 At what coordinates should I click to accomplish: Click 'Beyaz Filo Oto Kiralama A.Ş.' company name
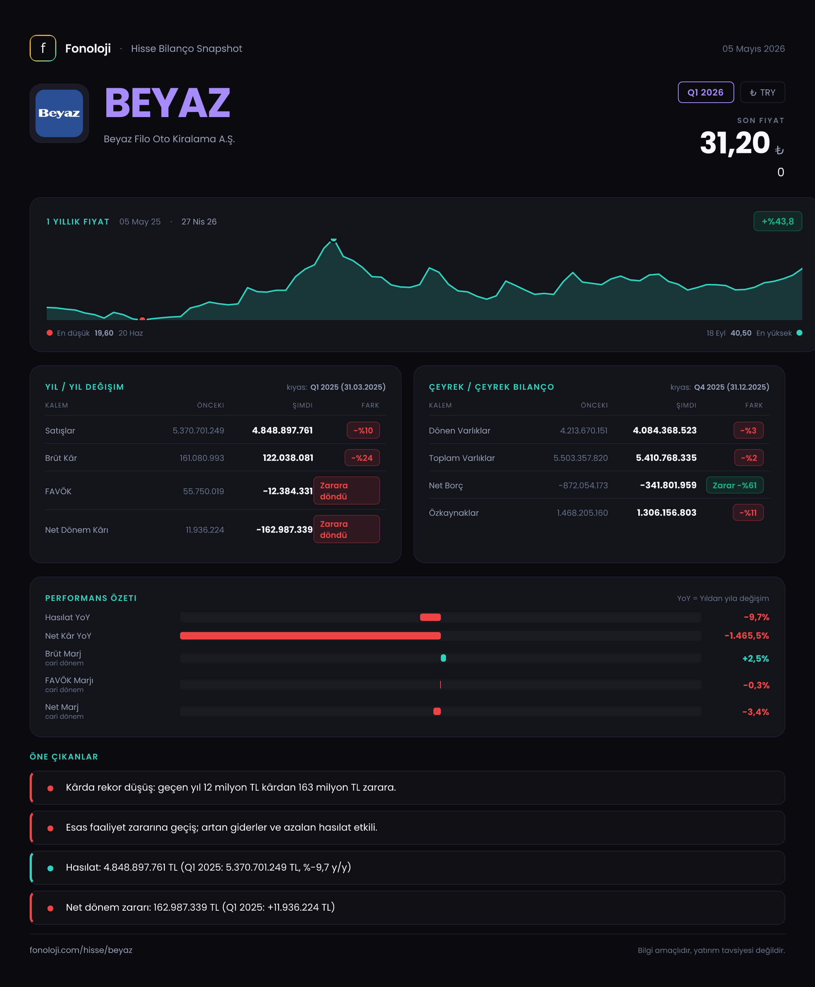click(169, 139)
